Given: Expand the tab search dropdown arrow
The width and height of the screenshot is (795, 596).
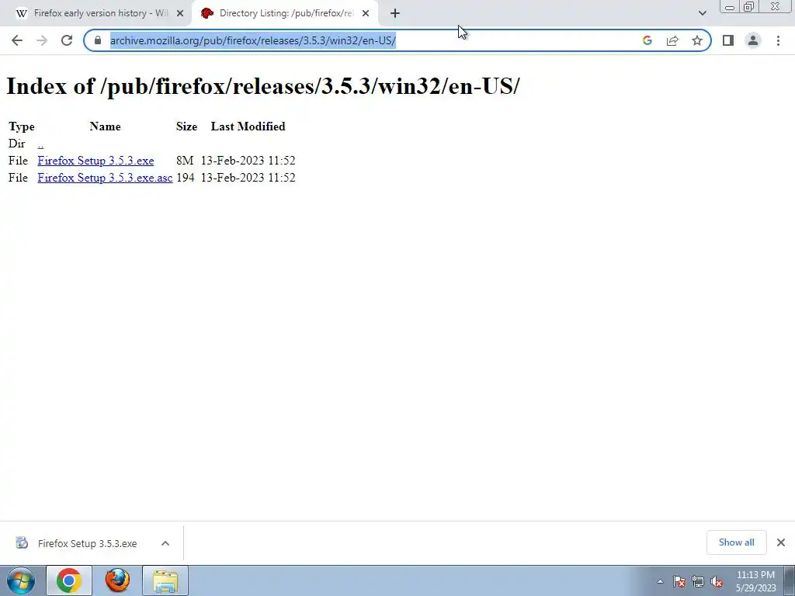Looking at the screenshot, I should 702,13.
